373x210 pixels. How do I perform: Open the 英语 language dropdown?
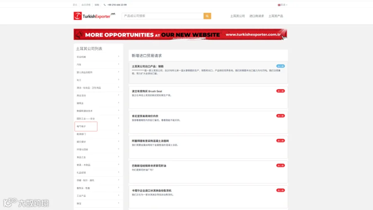[283, 5]
